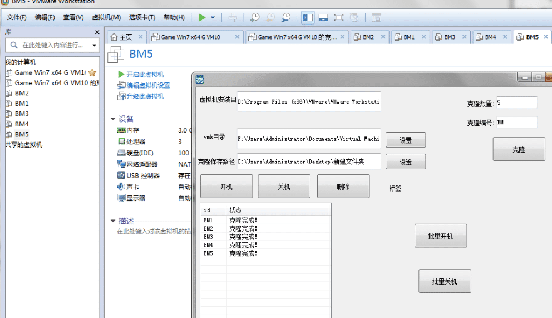Select the 网络适配器 device row
The image size is (552, 318).
[154, 164]
